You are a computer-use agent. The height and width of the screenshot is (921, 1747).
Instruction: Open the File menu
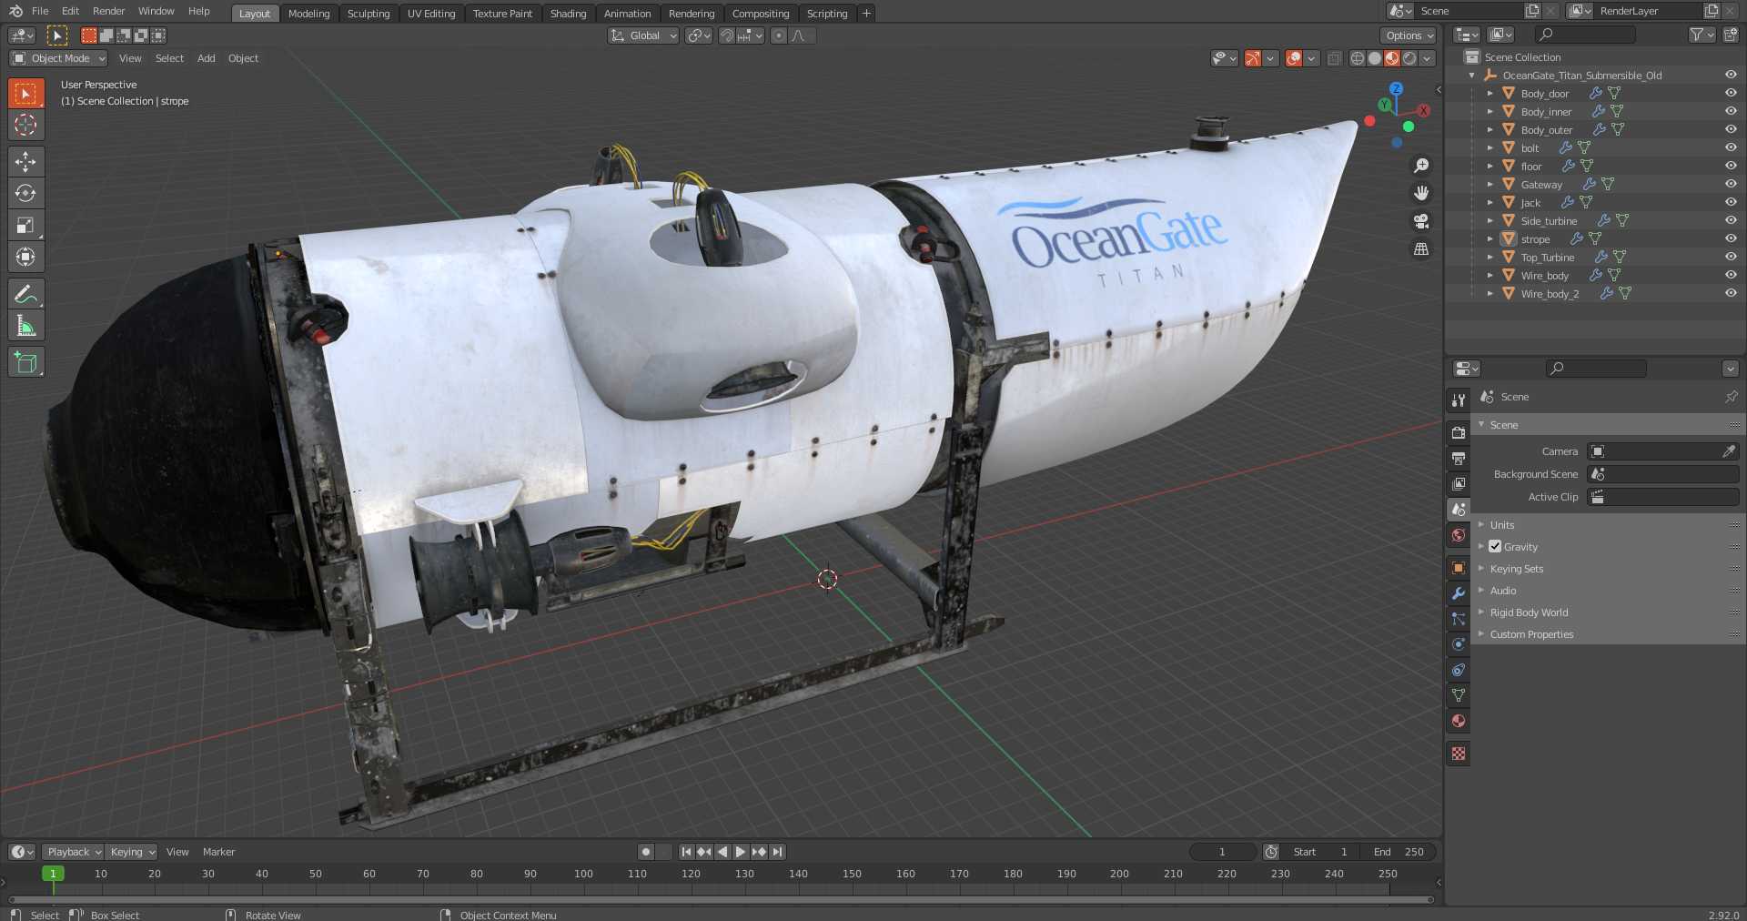pyautogui.click(x=40, y=11)
